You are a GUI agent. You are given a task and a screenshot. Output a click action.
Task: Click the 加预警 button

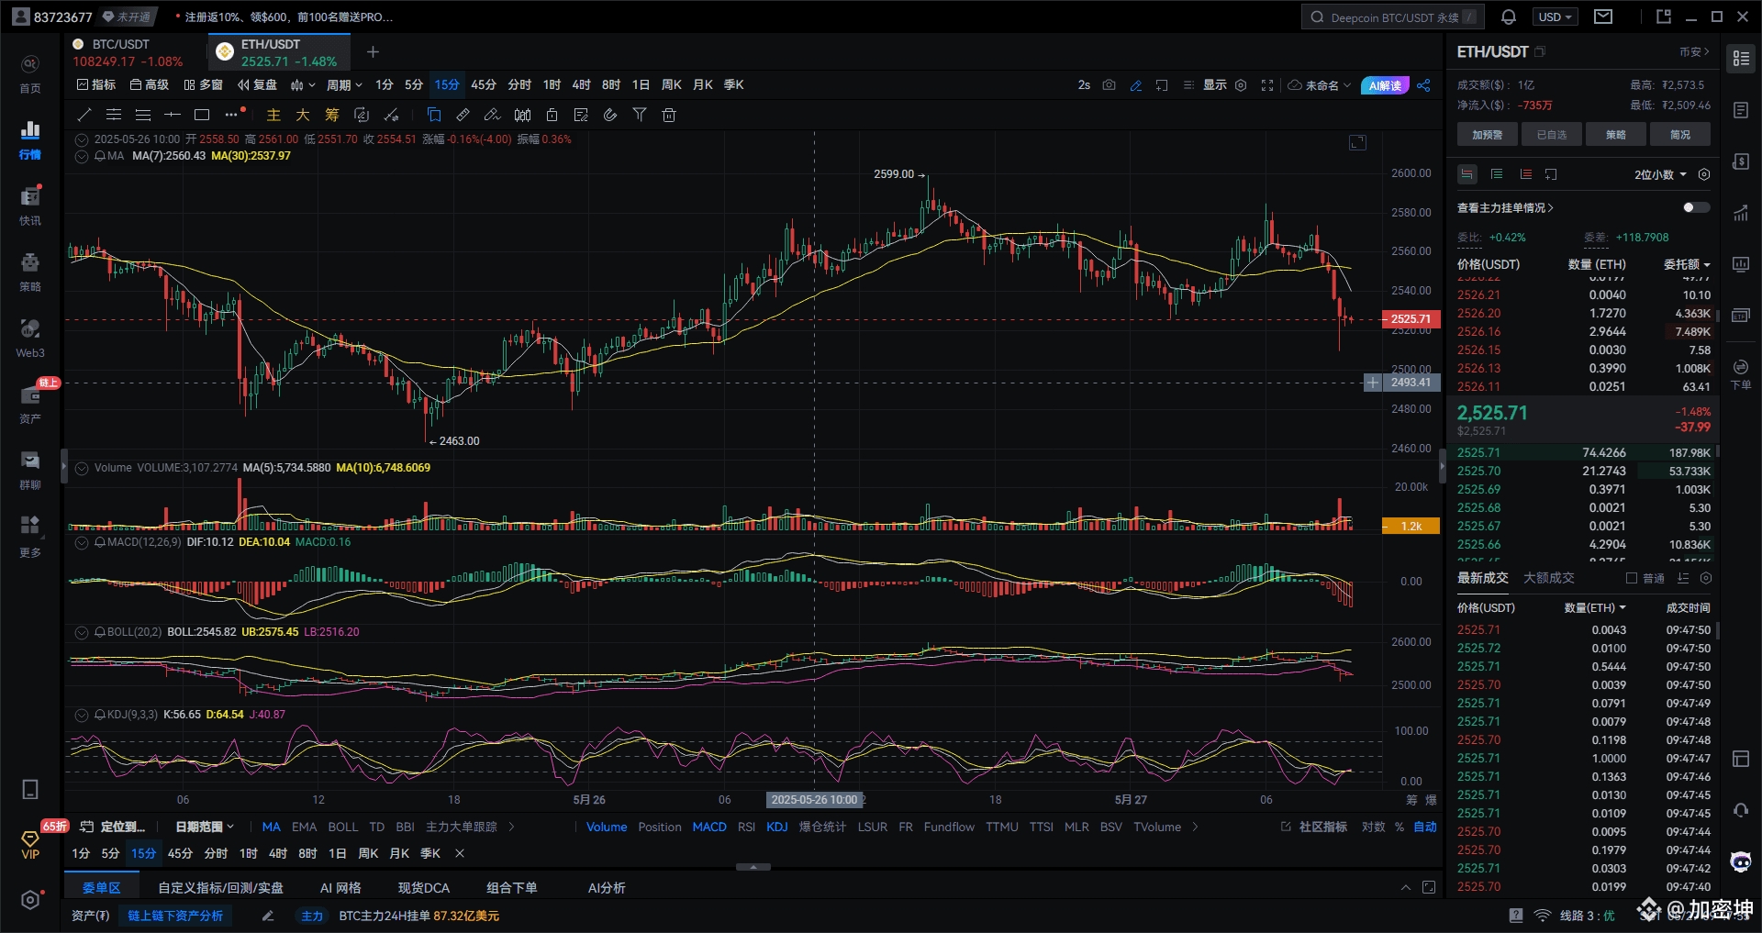point(1487,135)
